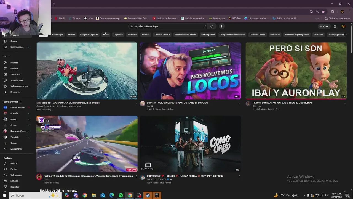The image size is (353, 199).
Task: Select the En tiempo real chip
Action: pyautogui.click(x=208, y=35)
